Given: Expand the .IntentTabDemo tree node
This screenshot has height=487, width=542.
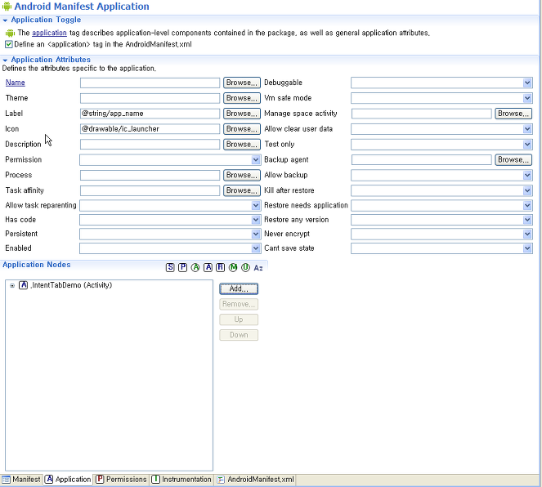Looking at the screenshot, I should coord(12,285).
